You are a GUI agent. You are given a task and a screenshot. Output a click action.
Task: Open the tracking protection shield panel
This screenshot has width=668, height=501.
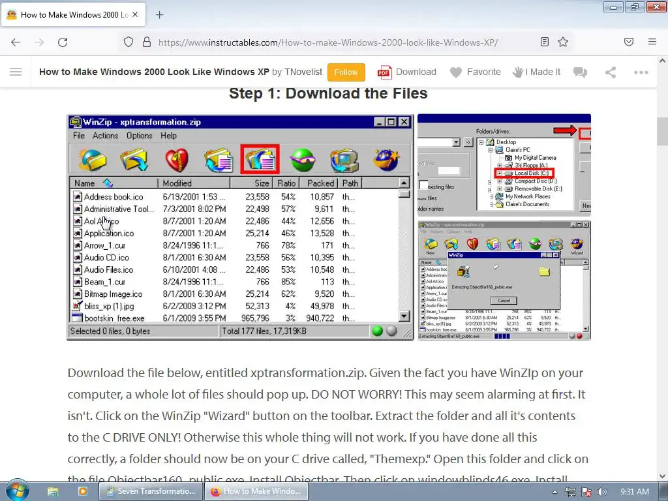pos(129,42)
